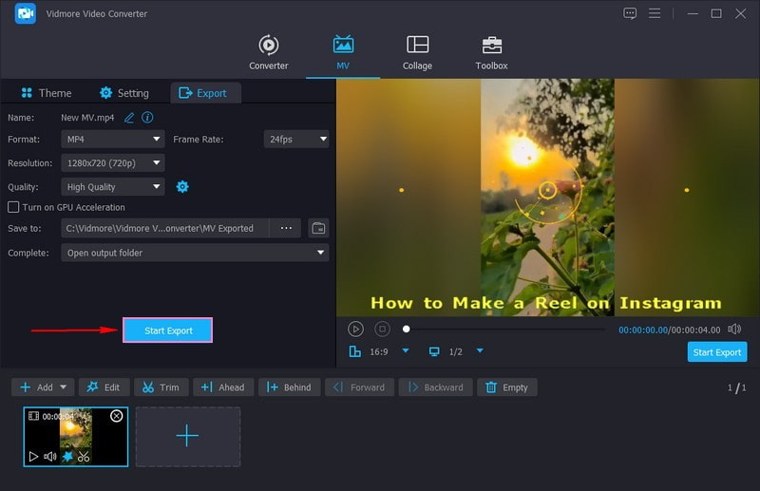Expand the Resolution 1280x720 dropdown
The image size is (760, 491).
click(x=113, y=163)
